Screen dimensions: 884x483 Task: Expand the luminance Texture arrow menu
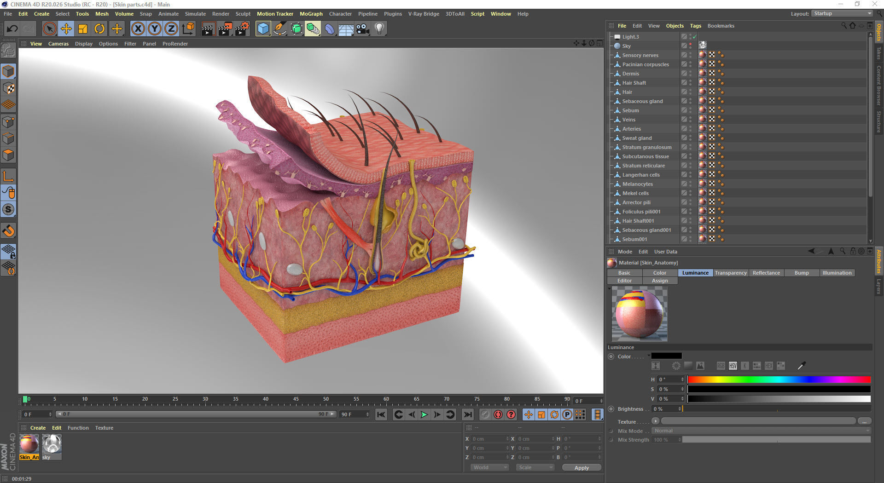(x=656, y=421)
